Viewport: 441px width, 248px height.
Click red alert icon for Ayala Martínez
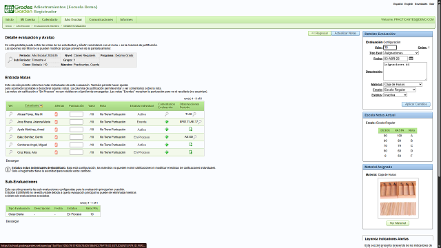coord(56,130)
